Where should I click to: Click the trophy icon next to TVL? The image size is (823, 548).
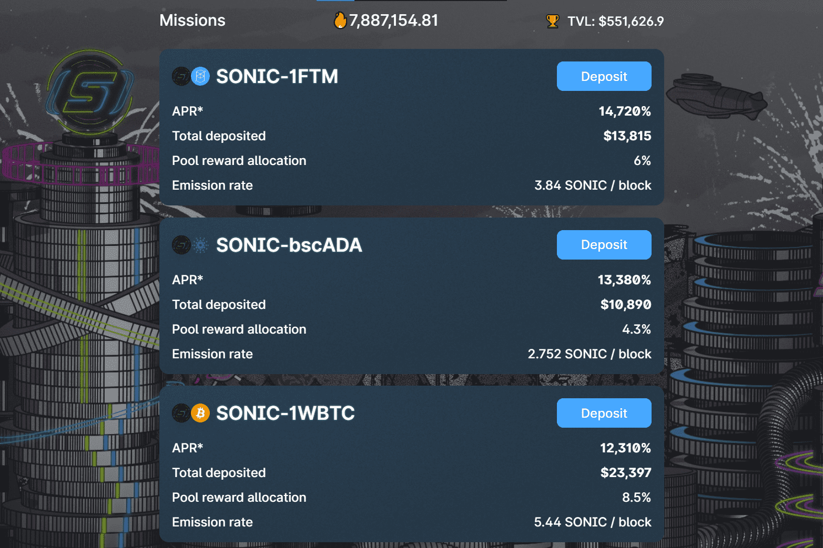coord(552,21)
